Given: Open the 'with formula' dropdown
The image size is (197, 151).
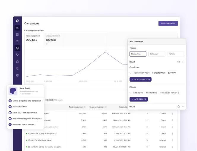Looking at the screenshot, I should (151, 93).
